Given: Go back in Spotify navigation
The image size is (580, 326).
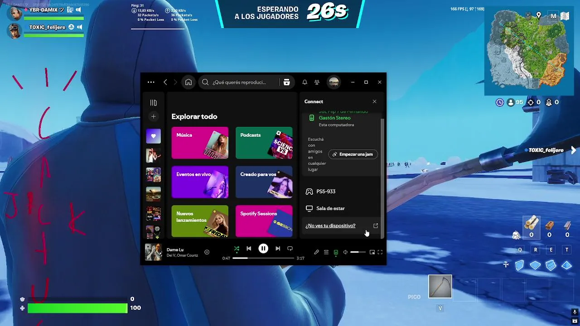Looking at the screenshot, I should [165, 82].
